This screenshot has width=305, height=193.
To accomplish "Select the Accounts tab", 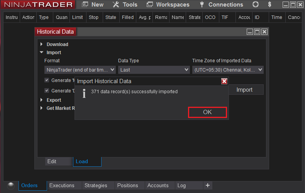I will coord(160,185).
